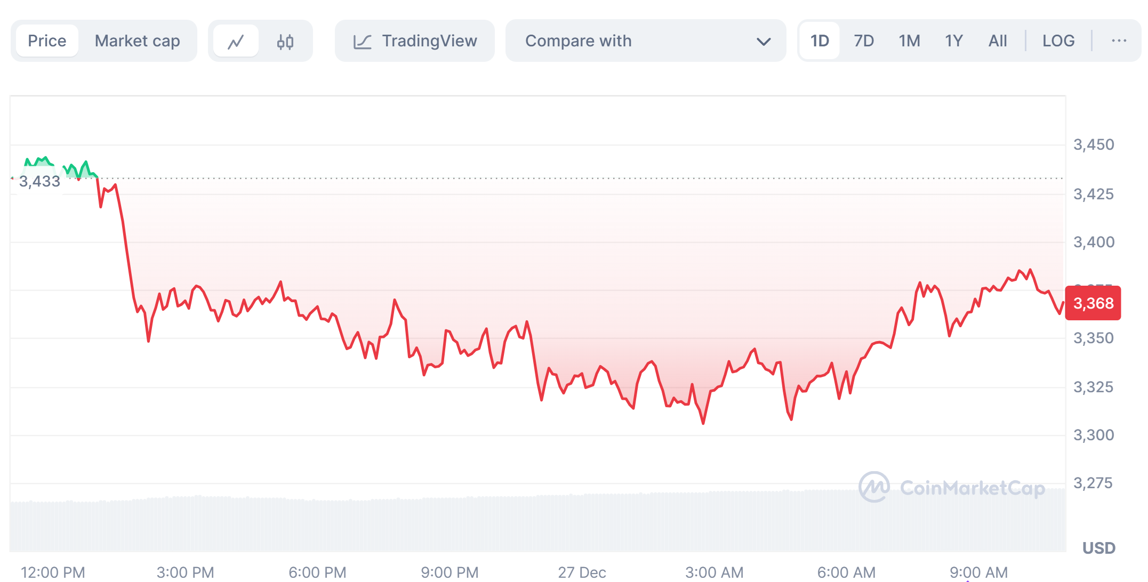This screenshot has height=582, width=1148.
Task: Click the 3,433 opening price label
Action: pyautogui.click(x=39, y=182)
